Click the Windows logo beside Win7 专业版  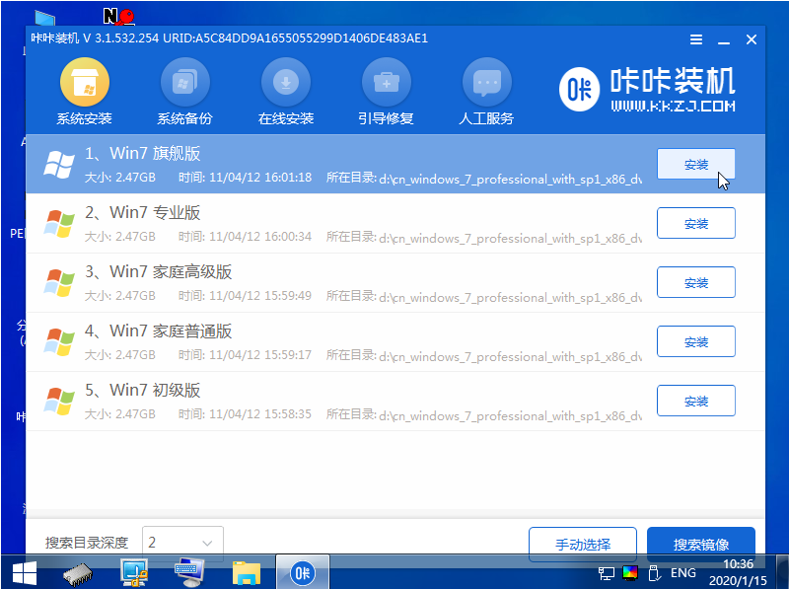[x=59, y=224]
